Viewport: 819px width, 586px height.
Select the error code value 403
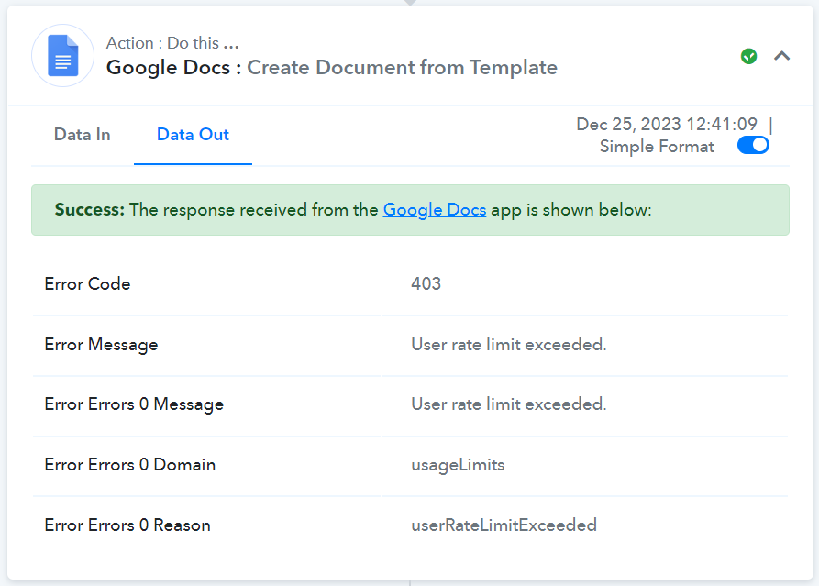(x=426, y=283)
